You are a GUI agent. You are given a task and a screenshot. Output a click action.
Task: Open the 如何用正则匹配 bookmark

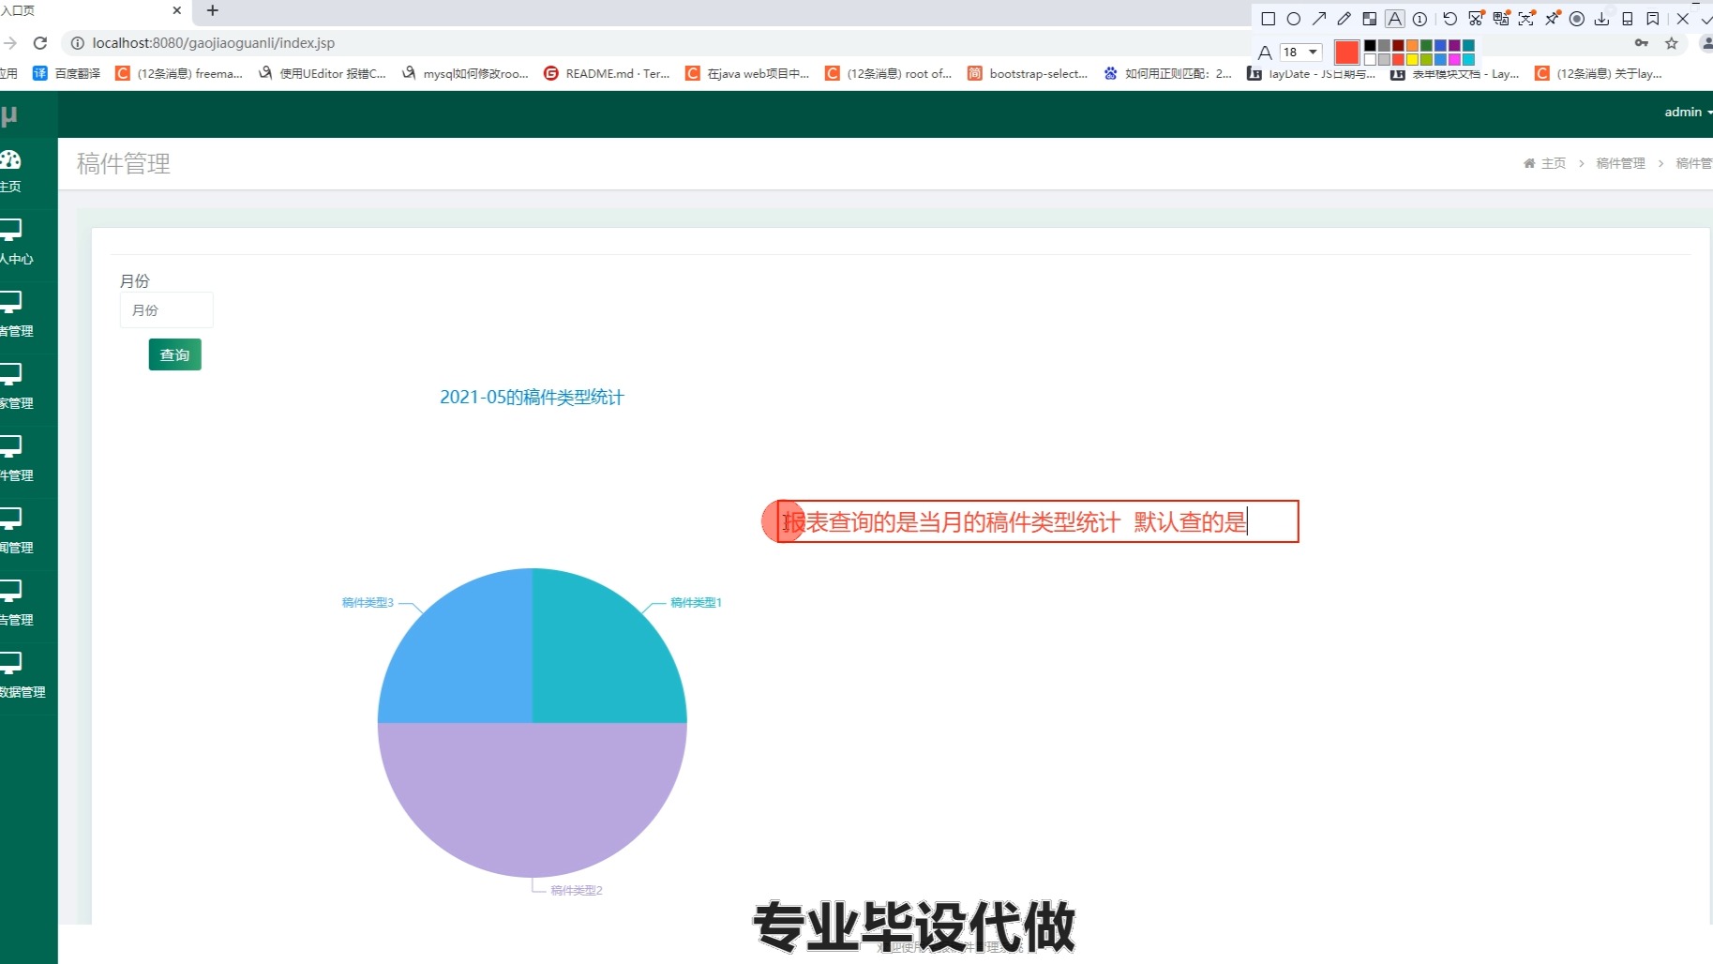tap(1168, 73)
